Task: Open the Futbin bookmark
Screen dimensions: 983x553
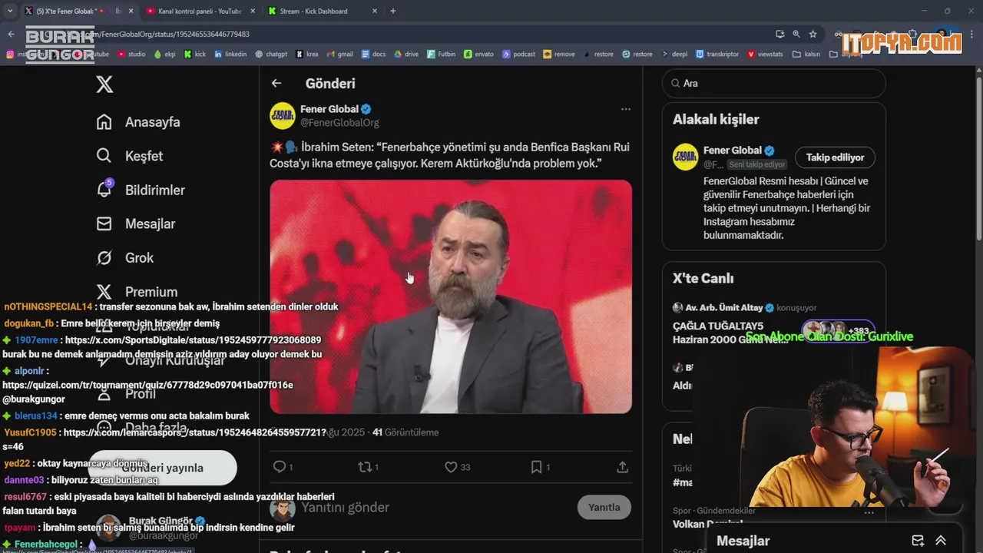Action: tap(442, 55)
